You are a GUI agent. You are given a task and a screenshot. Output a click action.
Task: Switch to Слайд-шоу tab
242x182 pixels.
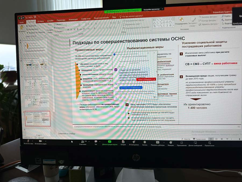pyautogui.click(x=86, y=19)
